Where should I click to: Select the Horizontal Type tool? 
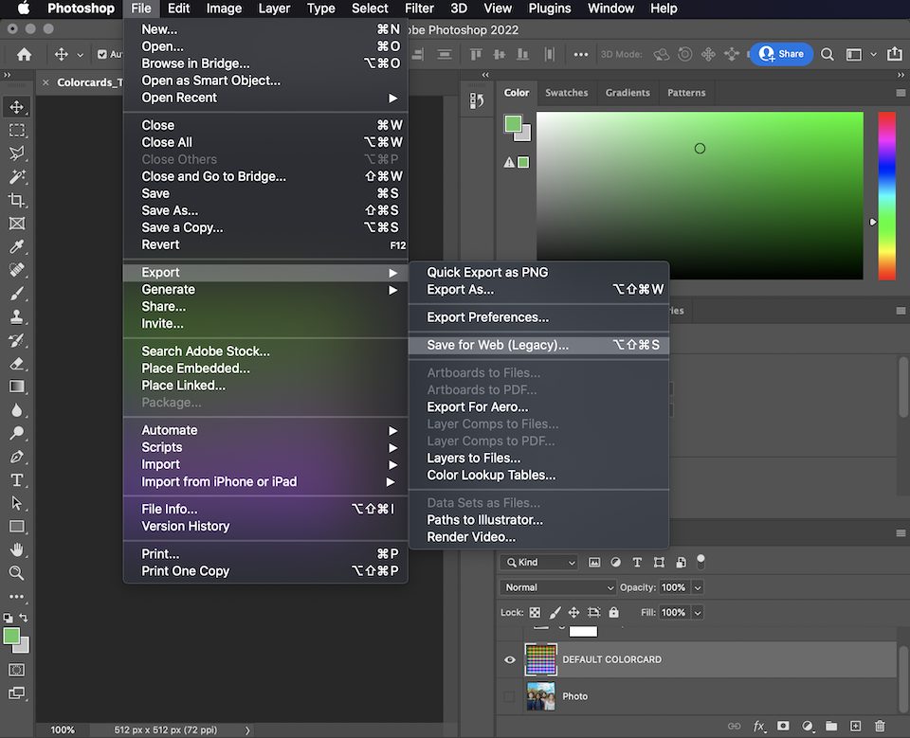tap(16, 479)
